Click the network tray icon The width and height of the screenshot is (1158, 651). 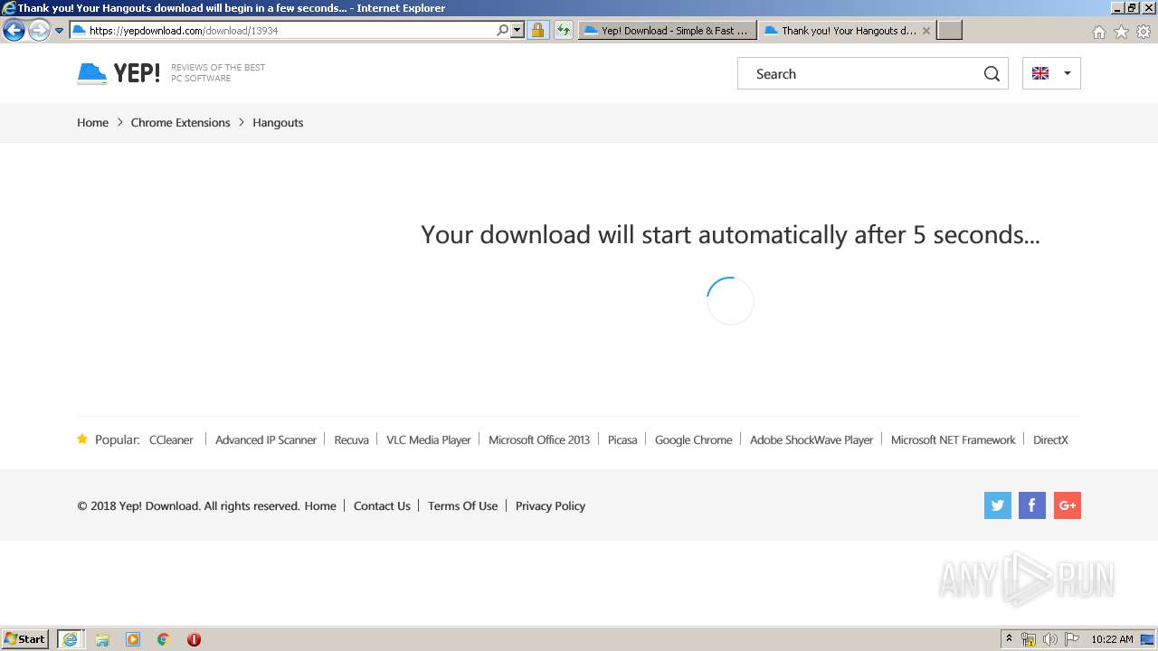(1029, 639)
